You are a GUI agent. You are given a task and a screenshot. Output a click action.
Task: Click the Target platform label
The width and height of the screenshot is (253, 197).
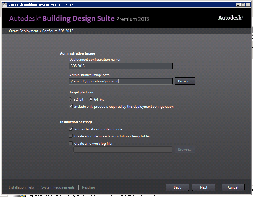[x=82, y=92]
